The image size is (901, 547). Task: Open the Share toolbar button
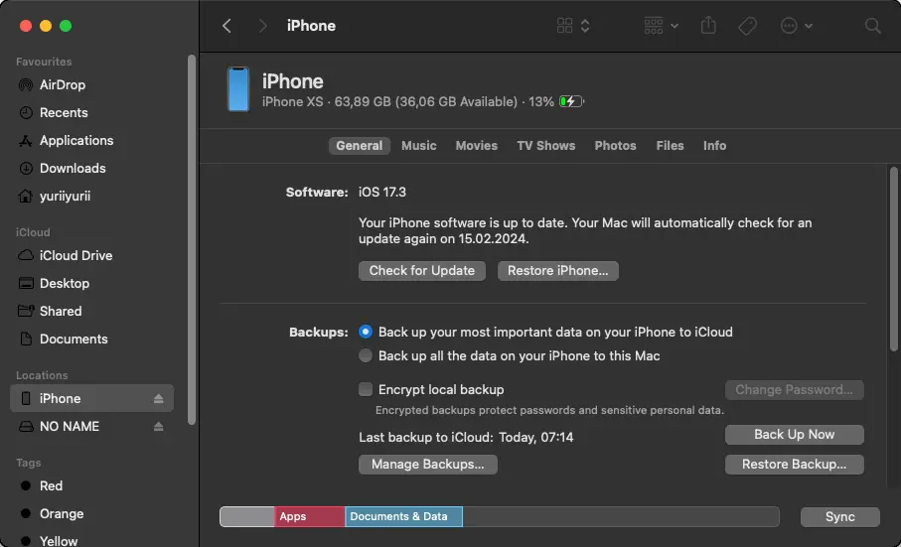(x=708, y=25)
